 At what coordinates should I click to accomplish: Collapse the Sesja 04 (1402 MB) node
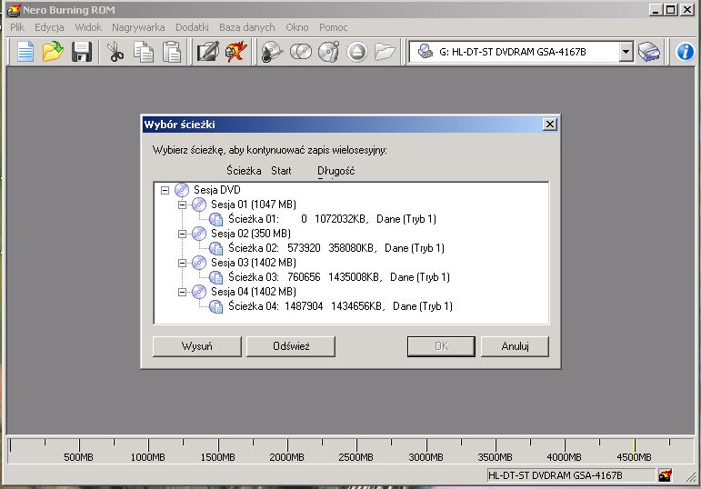click(x=182, y=293)
